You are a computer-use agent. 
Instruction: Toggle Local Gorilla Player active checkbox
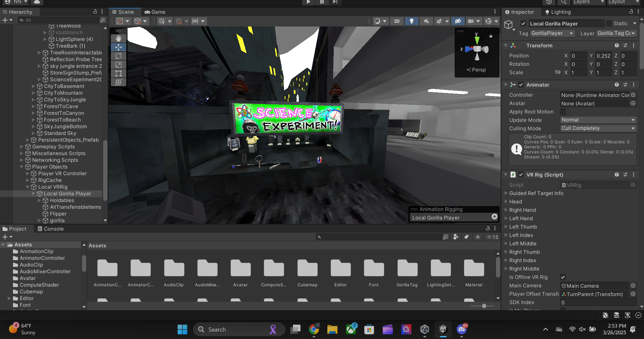[x=523, y=23]
